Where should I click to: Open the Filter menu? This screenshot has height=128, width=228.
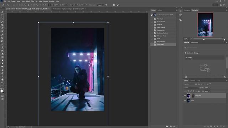(x=32, y=1)
